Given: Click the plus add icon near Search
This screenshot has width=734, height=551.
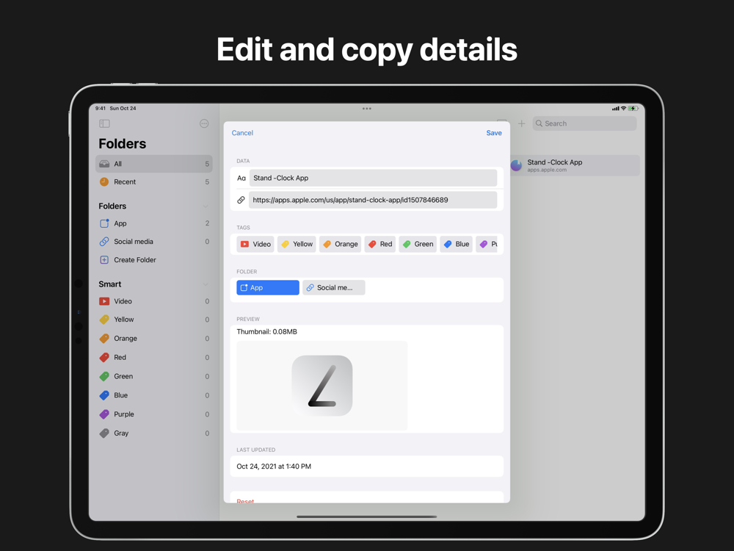Looking at the screenshot, I should coord(521,123).
